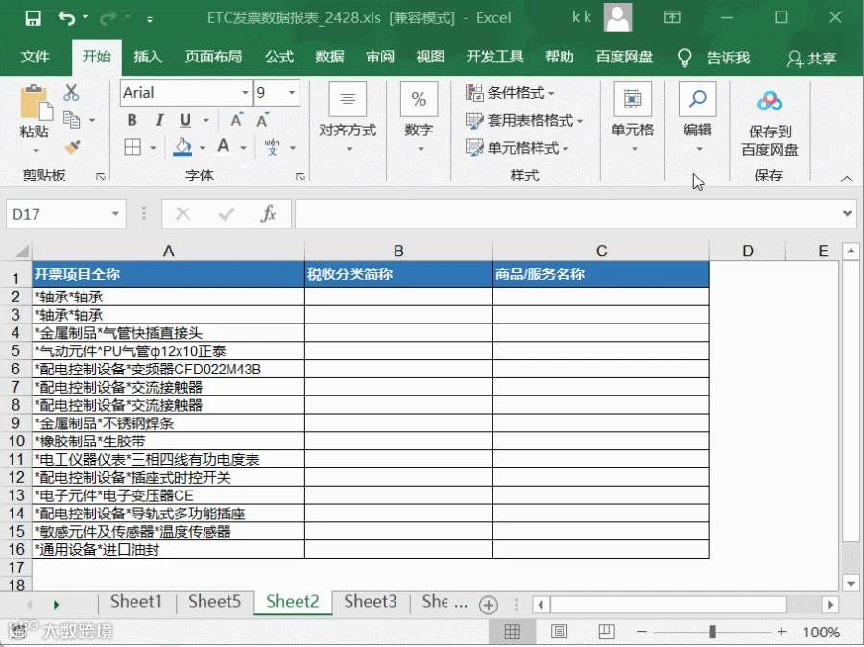Toggle Underline formatting
864x647 pixels.
(185, 120)
